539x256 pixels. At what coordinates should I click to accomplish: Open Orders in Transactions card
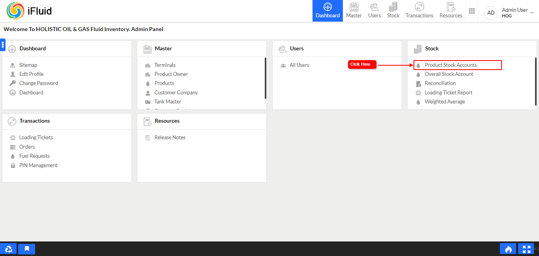tap(27, 147)
